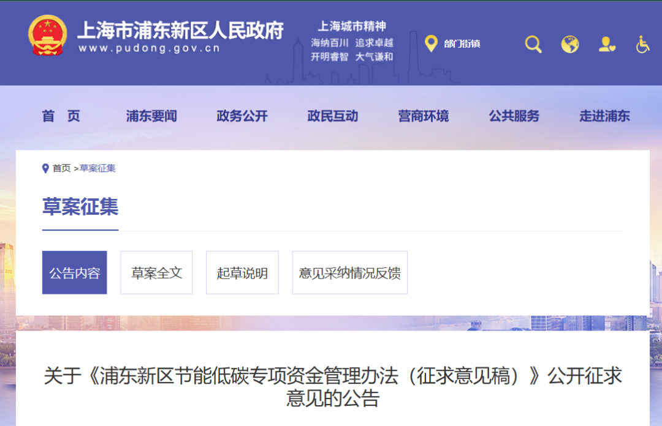Click the globe language icon
The width and height of the screenshot is (662, 426).
[570, 44]
